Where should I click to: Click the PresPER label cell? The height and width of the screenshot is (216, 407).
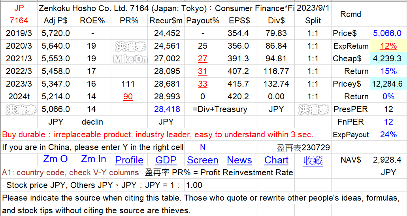350,109
